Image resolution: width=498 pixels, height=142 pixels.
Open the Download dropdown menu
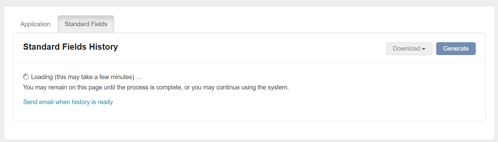click(x=409, y=48)
